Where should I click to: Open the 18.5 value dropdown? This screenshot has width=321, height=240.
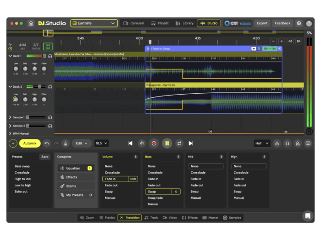[101, 143]
